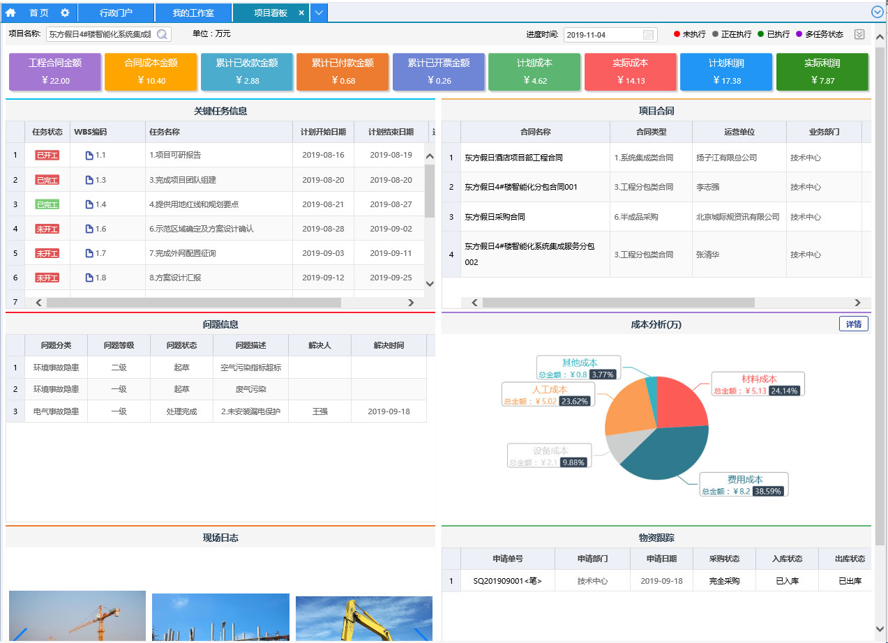888x643 pixels.
Task: Click the crane photo thumbnail in 现场日志
Action: pos(77,616)
